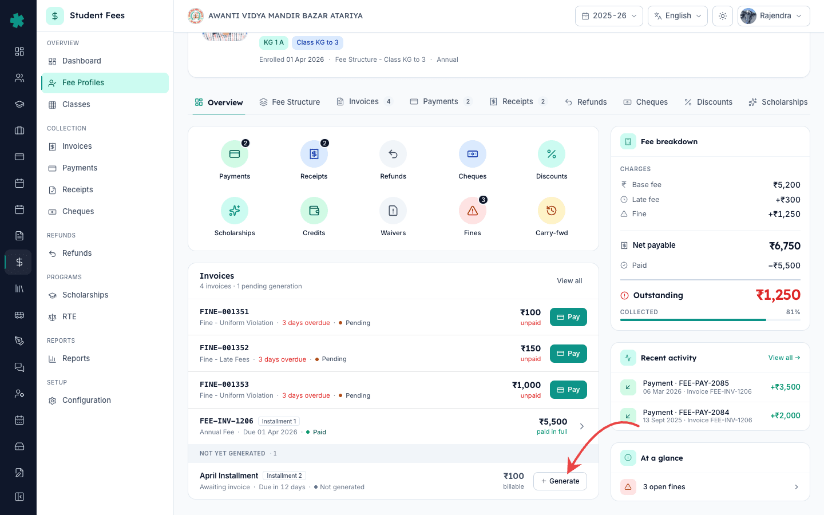Viewport: 824px width, 515px height.
Task: Select the dollar fees icon in left rail
Action: [19, 262]
